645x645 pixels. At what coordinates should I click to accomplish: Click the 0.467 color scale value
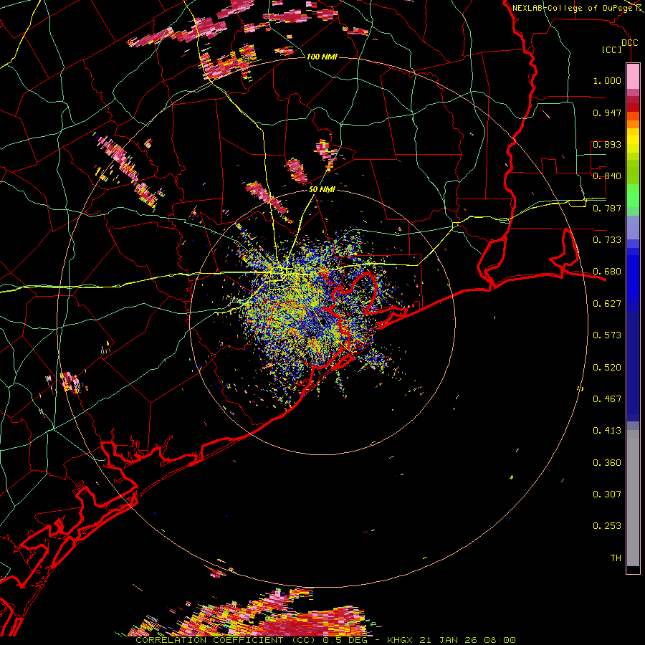tap(607, 399)
